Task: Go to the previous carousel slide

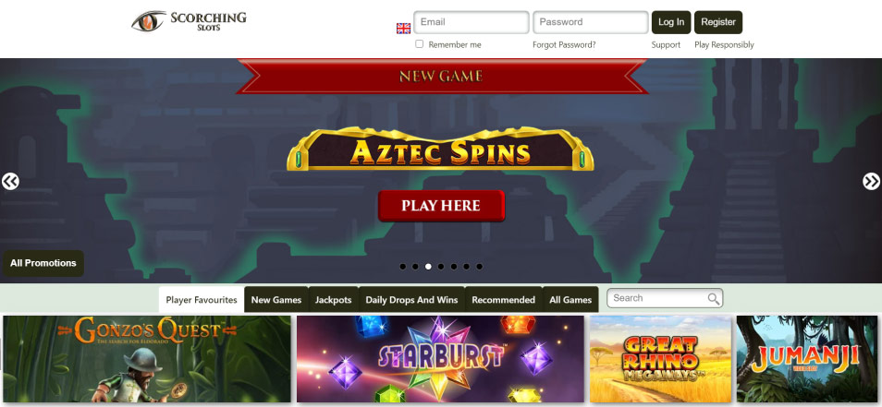Action: [x=10, y=181]
